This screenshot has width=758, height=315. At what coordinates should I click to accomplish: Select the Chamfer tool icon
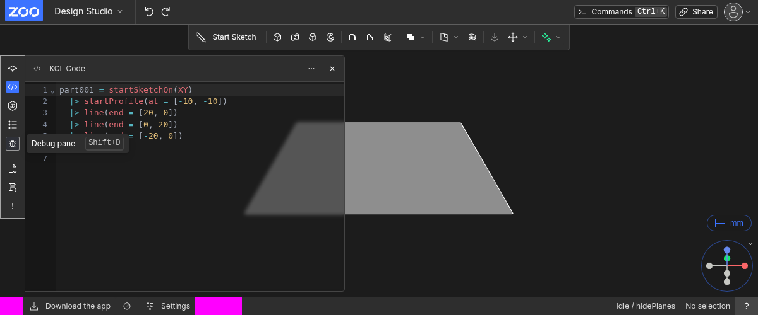pyautogui.click(x=370, y=37)
